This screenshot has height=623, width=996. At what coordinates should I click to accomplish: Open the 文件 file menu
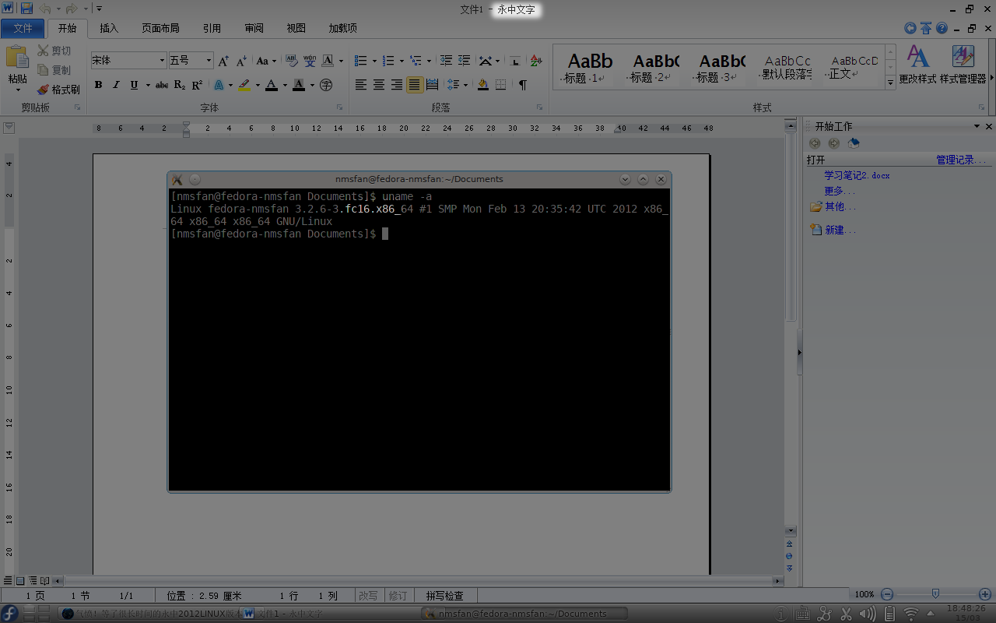coord(23,28)
